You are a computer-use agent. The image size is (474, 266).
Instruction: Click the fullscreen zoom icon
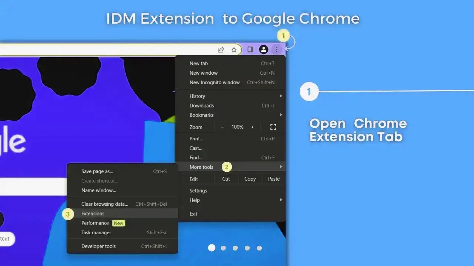pyautogui.click(x=273, y=127)
